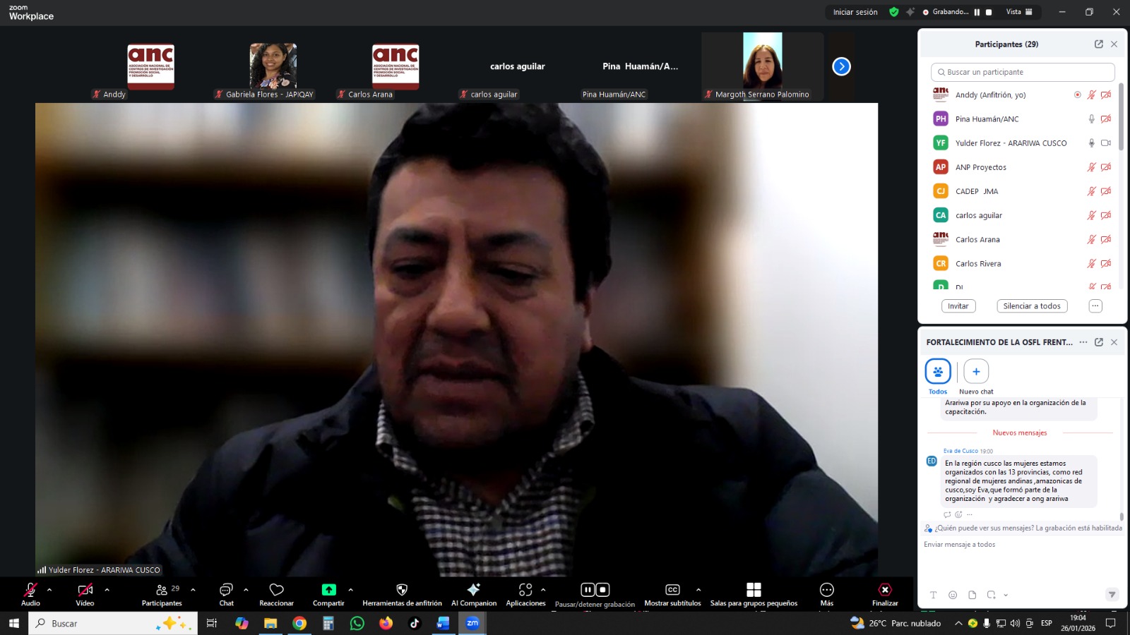Pop out the Participantes panel

1099,44
